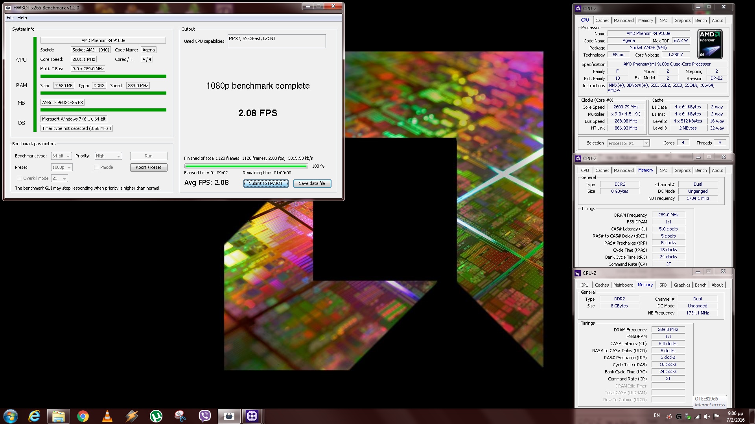Click the OTEe819d6 Internet access tooltip
This screenshot has height=424, width=755.
pyautogui.click(x=710, y=402)
